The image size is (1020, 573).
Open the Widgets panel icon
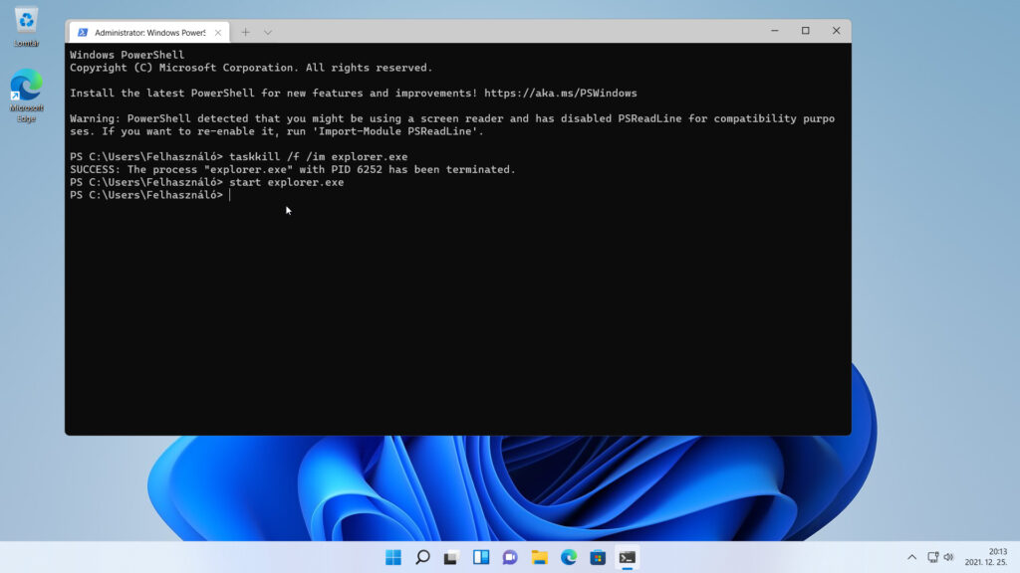[x=481, y=557]
